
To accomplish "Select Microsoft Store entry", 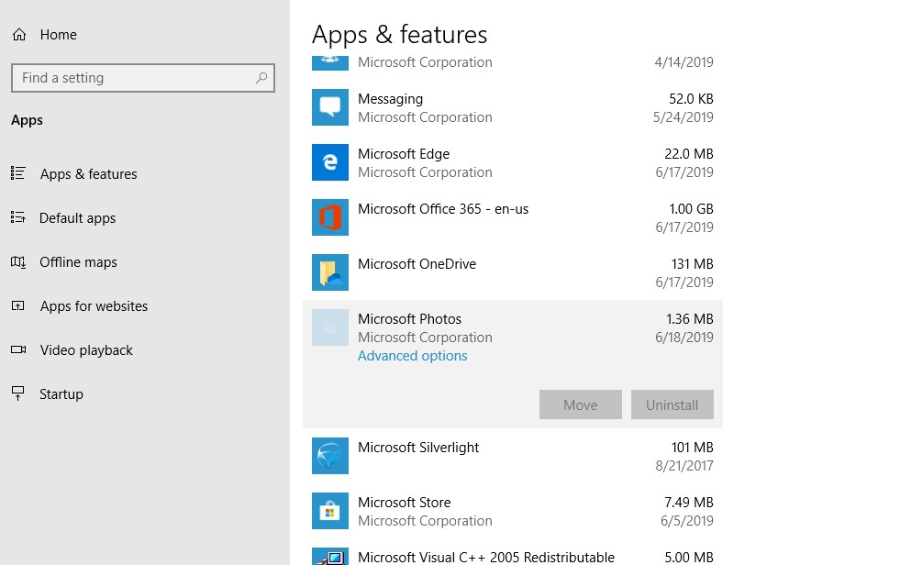I will coord(405,503).
